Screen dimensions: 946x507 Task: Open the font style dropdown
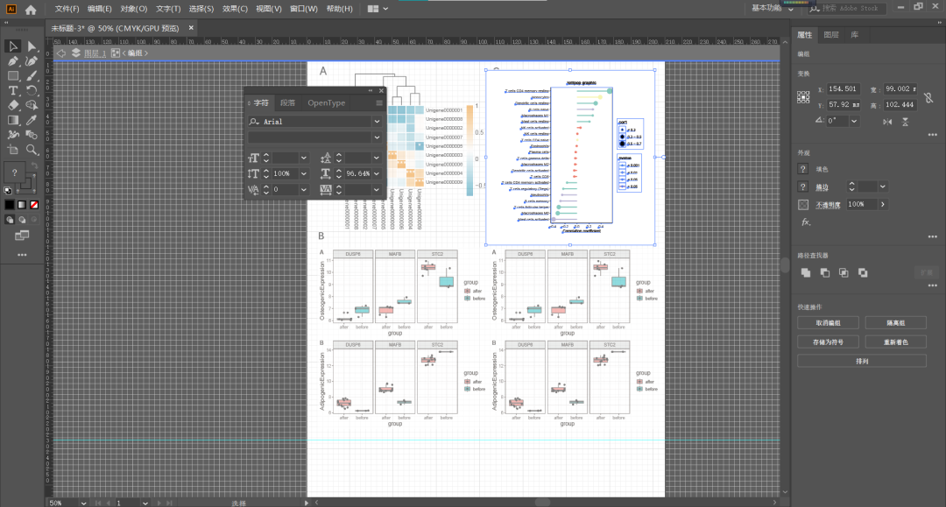377,137
